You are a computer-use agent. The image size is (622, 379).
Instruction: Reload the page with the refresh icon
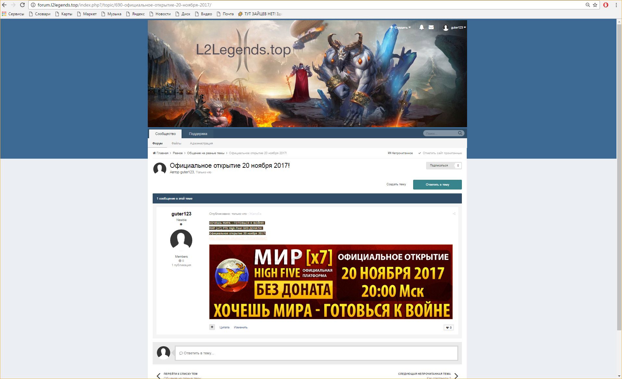(22, 5)
